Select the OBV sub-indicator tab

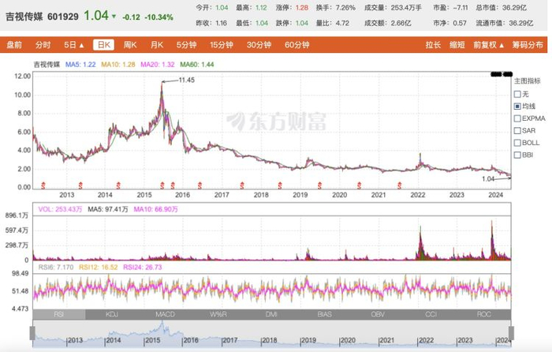(378, 314)
